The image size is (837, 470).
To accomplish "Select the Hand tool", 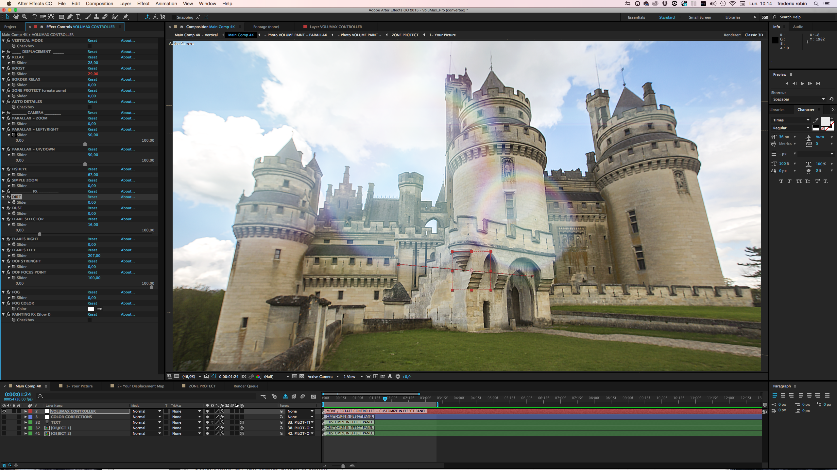I will click(16, 17).
